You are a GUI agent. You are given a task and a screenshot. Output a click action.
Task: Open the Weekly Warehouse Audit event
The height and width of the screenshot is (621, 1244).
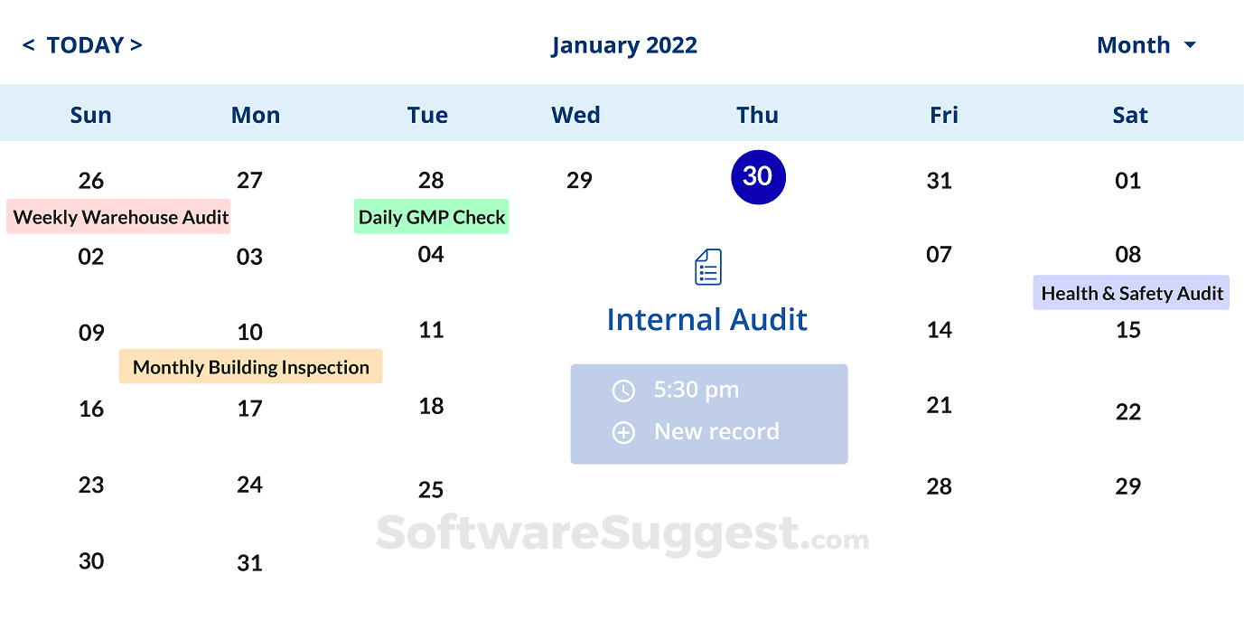click(117, 217)
